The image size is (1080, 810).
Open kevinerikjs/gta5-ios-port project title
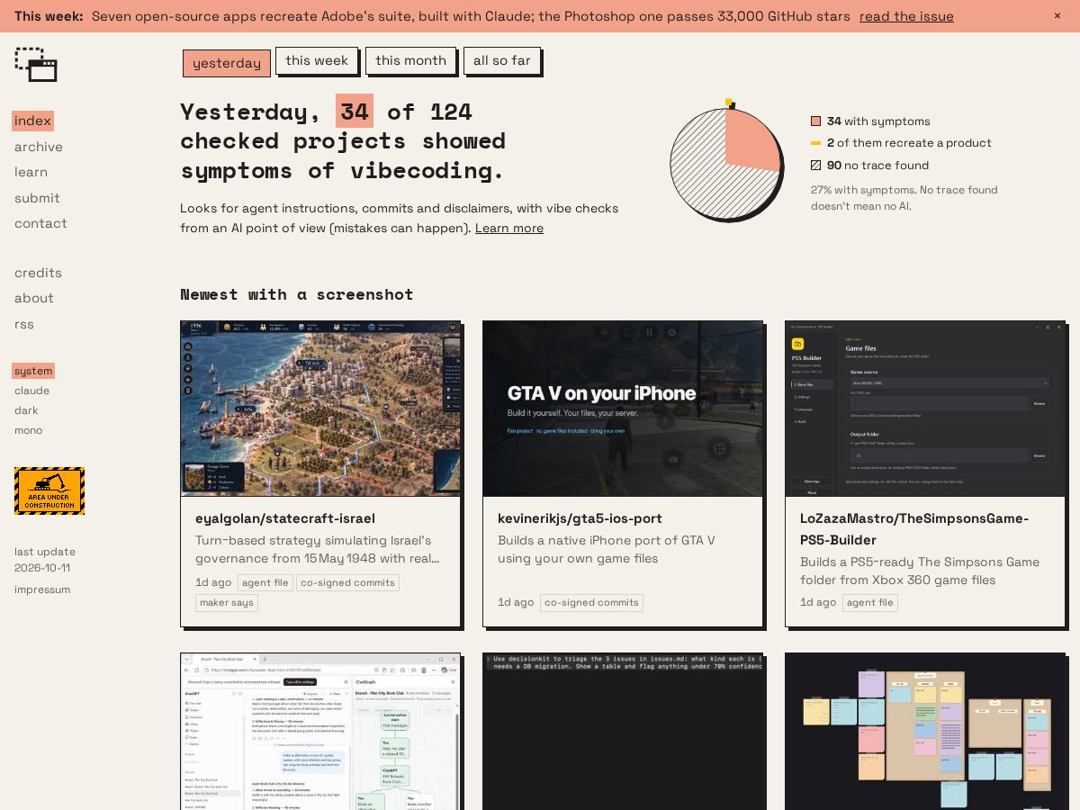click(x=580, y=518)
